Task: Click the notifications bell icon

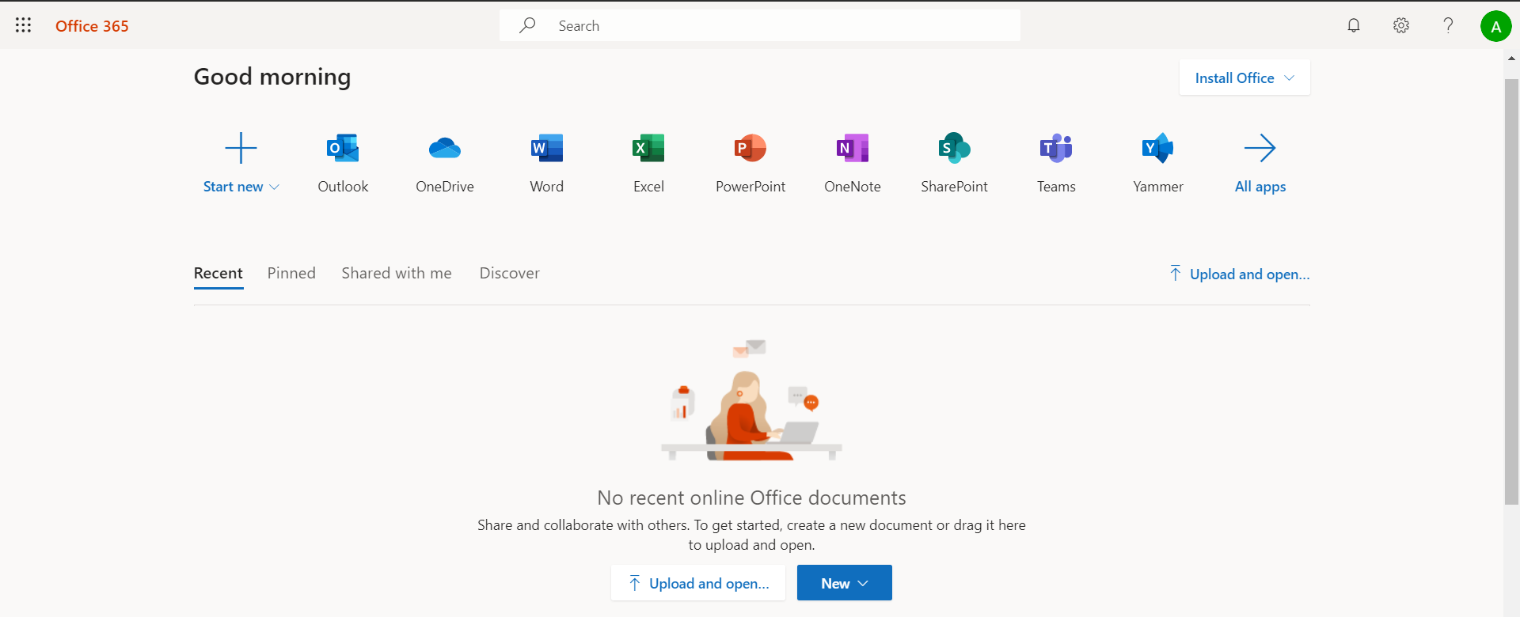Action: click(1354, 25)
